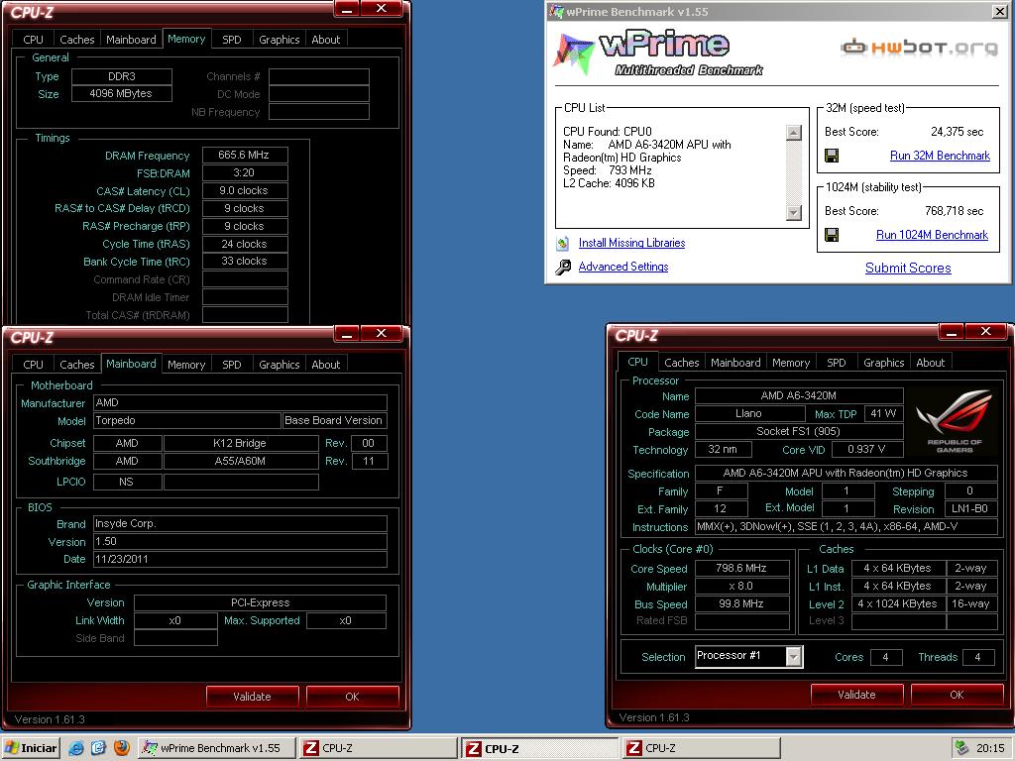Open Mainboard tab in CPU window
The image size is (1015, 761).
735,363
